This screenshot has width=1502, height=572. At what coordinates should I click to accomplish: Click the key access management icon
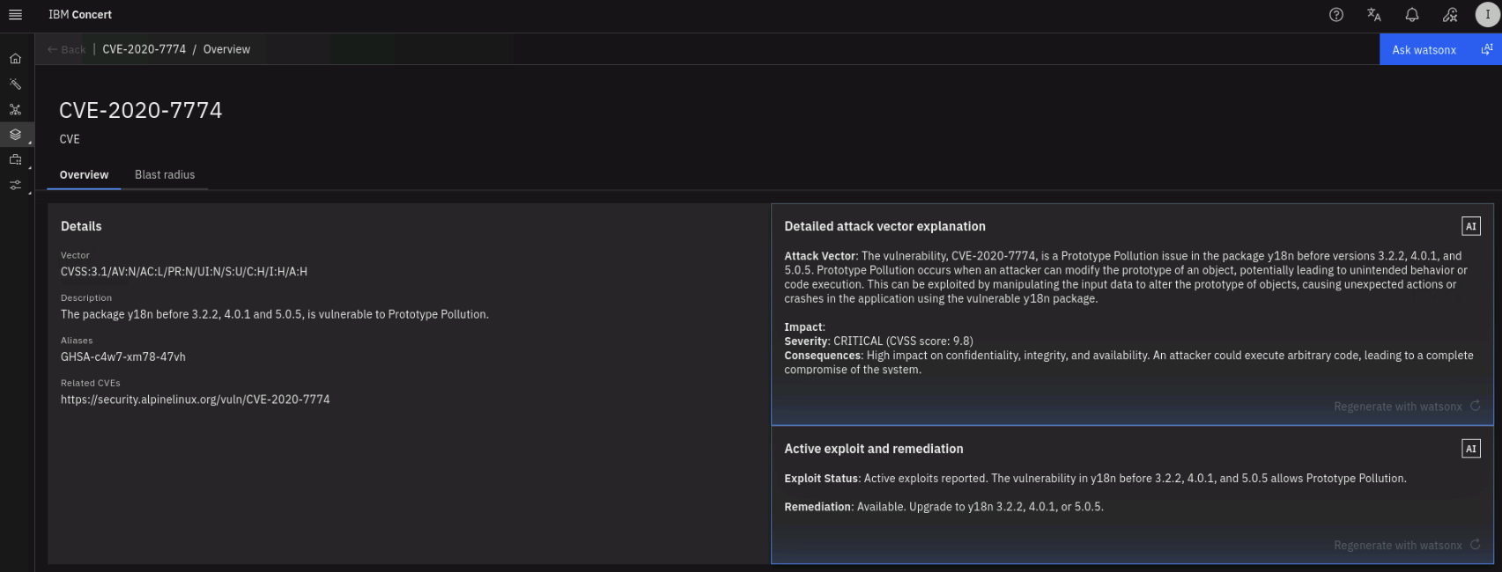pos(1450,15)
